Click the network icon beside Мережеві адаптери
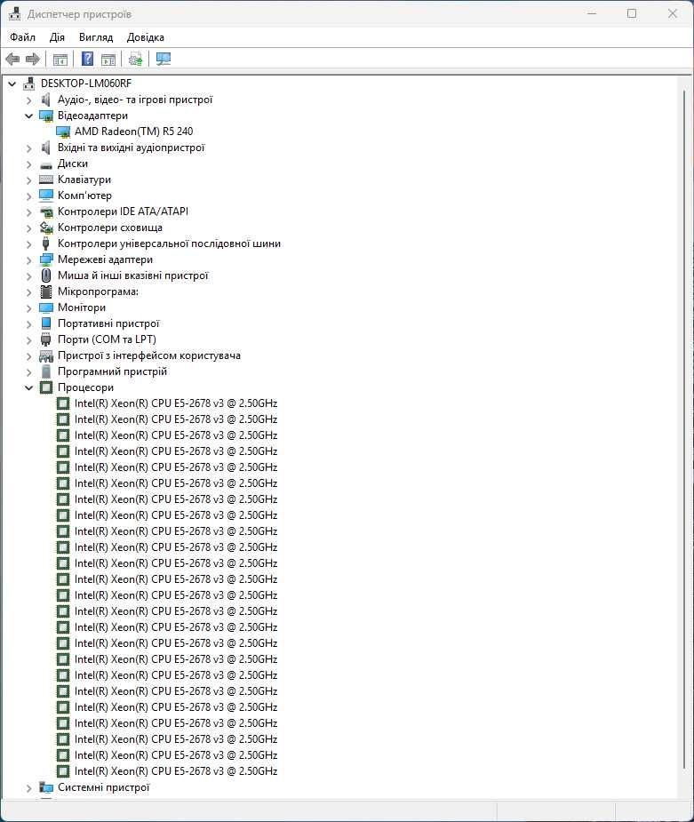Image resolution: width=694 pixels, height=822 pixels. click(46, 259)
